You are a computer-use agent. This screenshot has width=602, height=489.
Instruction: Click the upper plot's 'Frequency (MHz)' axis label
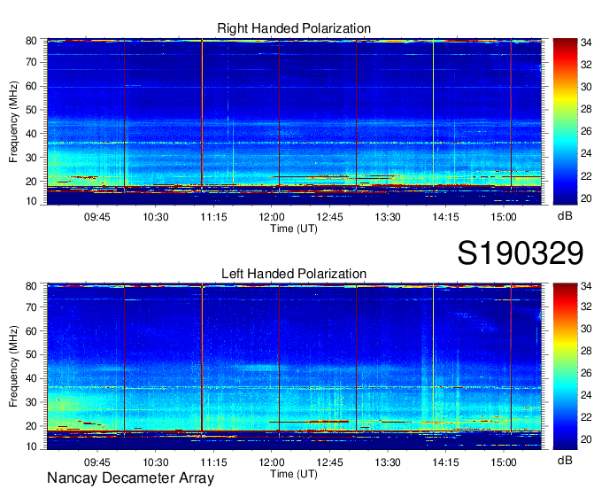click(13, 121)
